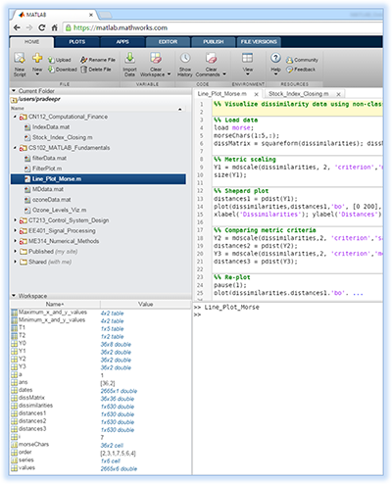Switch to the APPS ribbon tab
Image resolution: width=392 pixels, height=484 pixels.
coord(122,42)
